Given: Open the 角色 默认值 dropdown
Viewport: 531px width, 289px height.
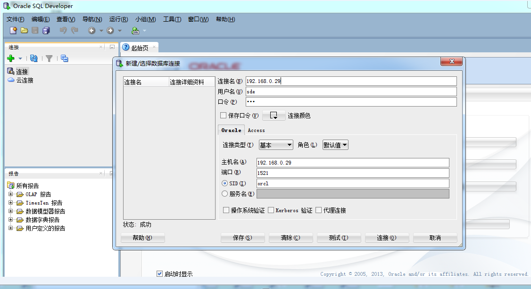Looking at the screenshot, I should 335,145.
